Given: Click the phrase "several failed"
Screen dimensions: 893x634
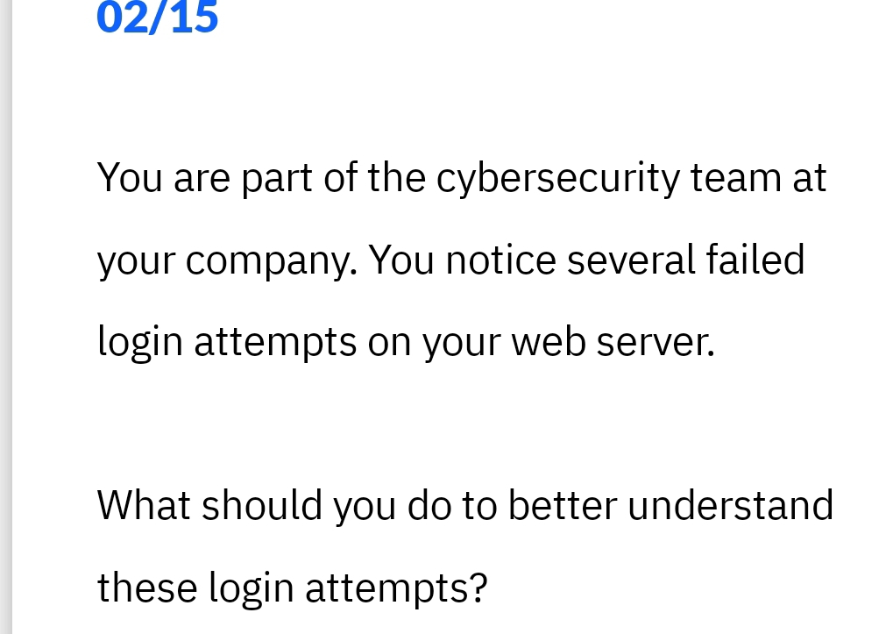Looking at the screenshot, I should click(x=685, y=260).
